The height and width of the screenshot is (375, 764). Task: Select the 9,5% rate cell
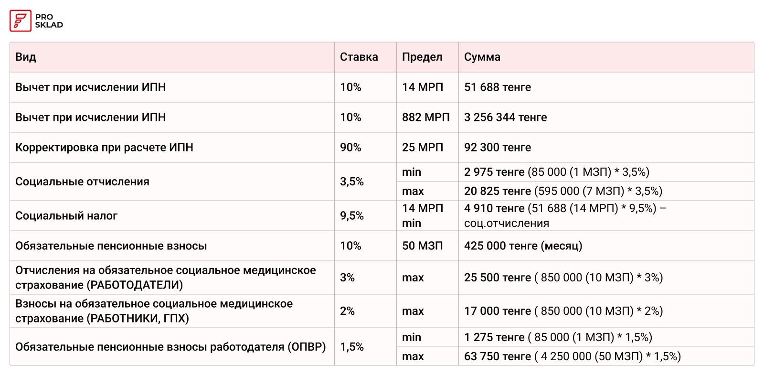coord(352,216)
